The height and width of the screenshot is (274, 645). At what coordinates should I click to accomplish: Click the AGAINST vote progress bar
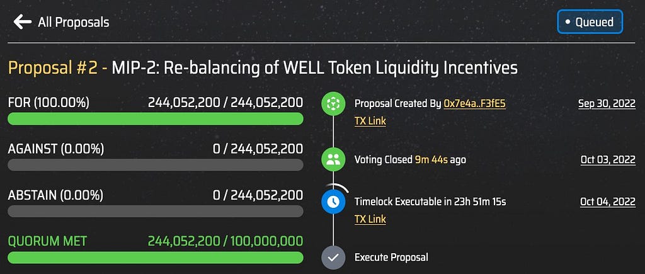click(x=156, y=165)
